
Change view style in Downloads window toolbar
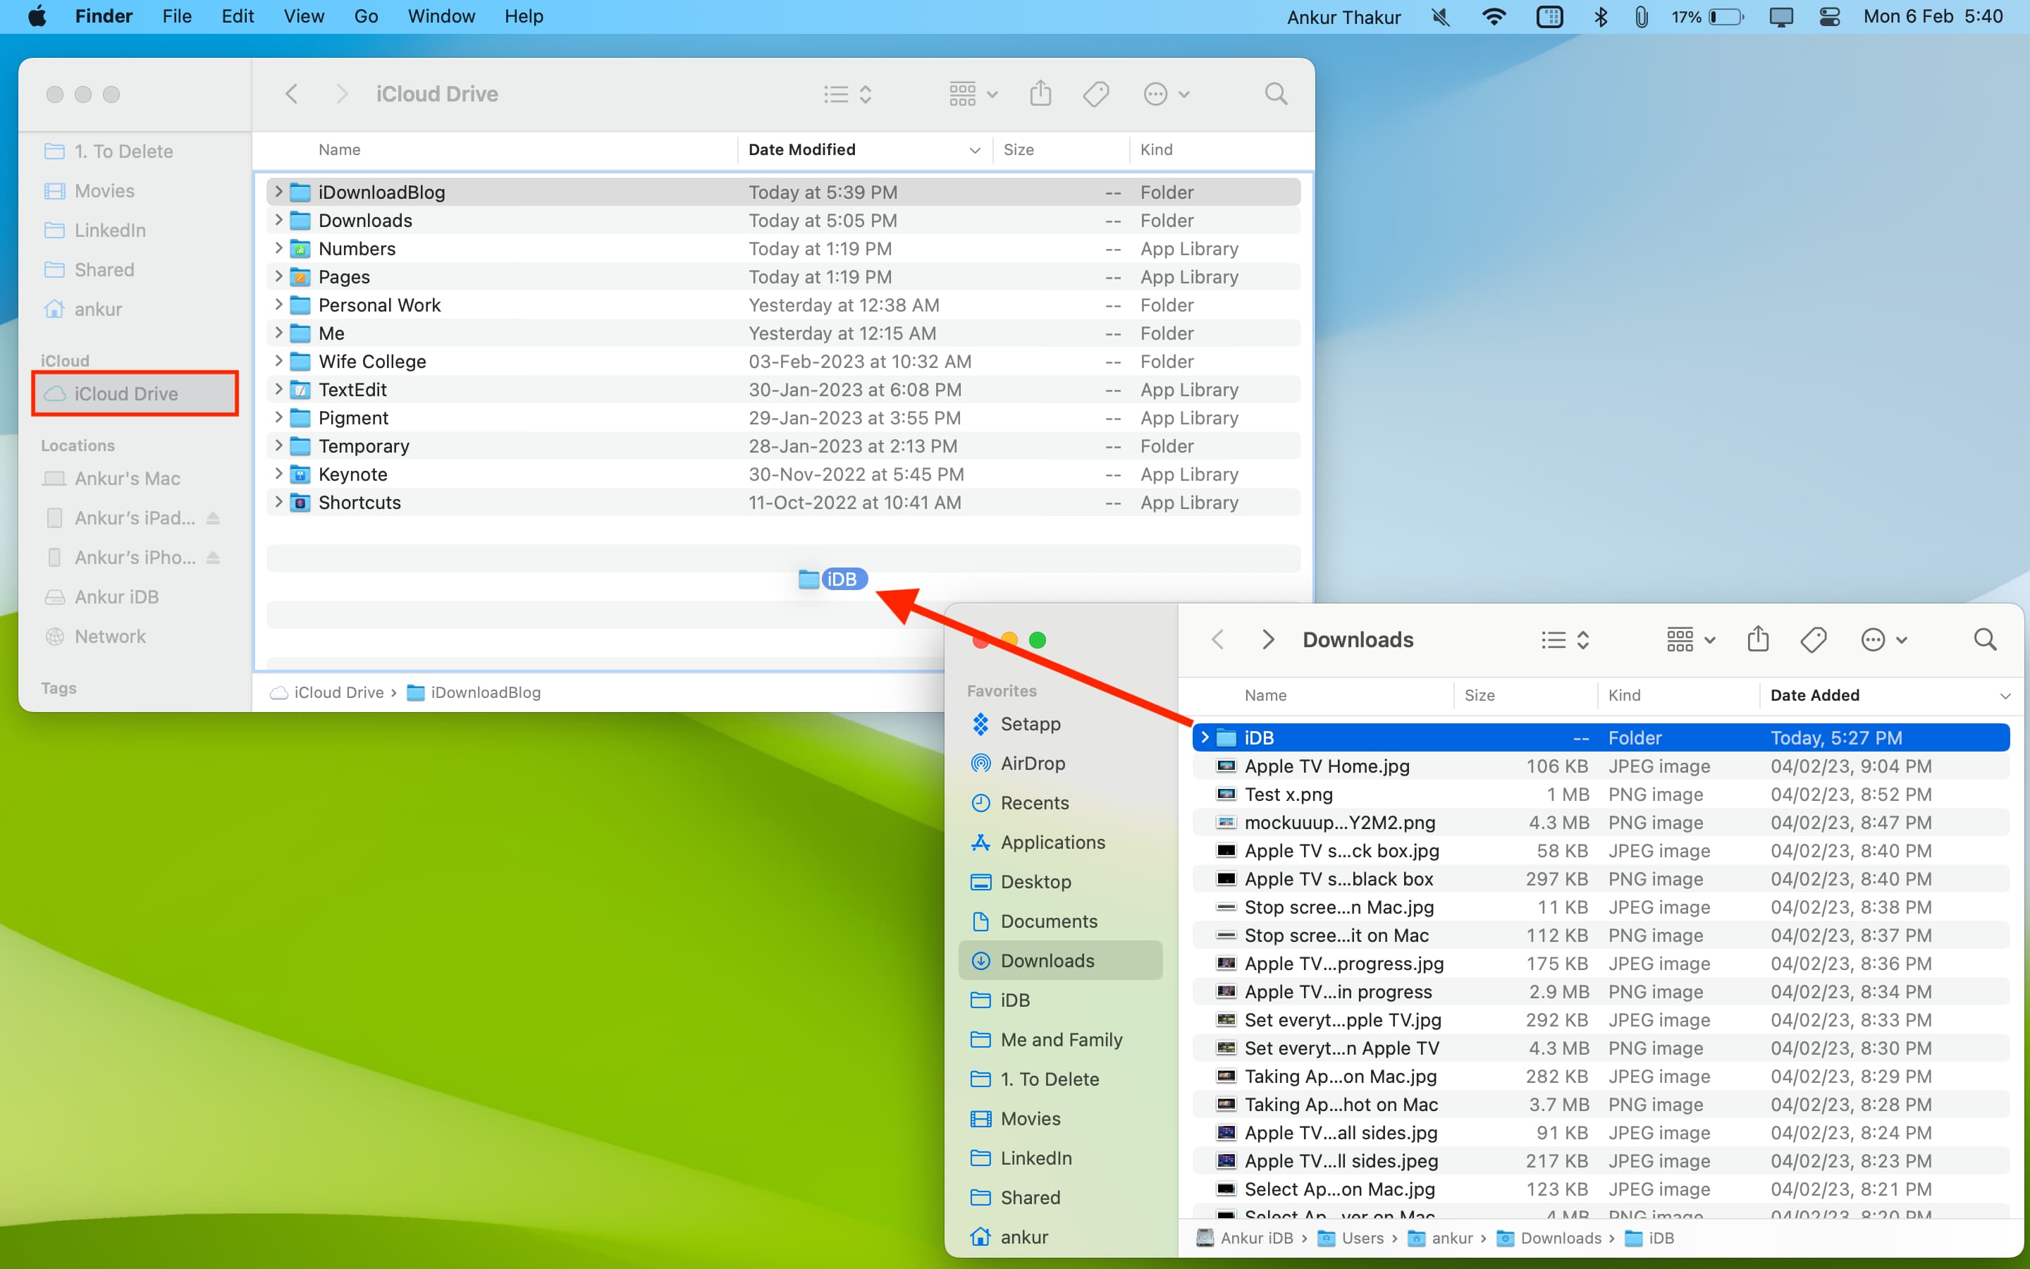click(x=1565, y=639)
